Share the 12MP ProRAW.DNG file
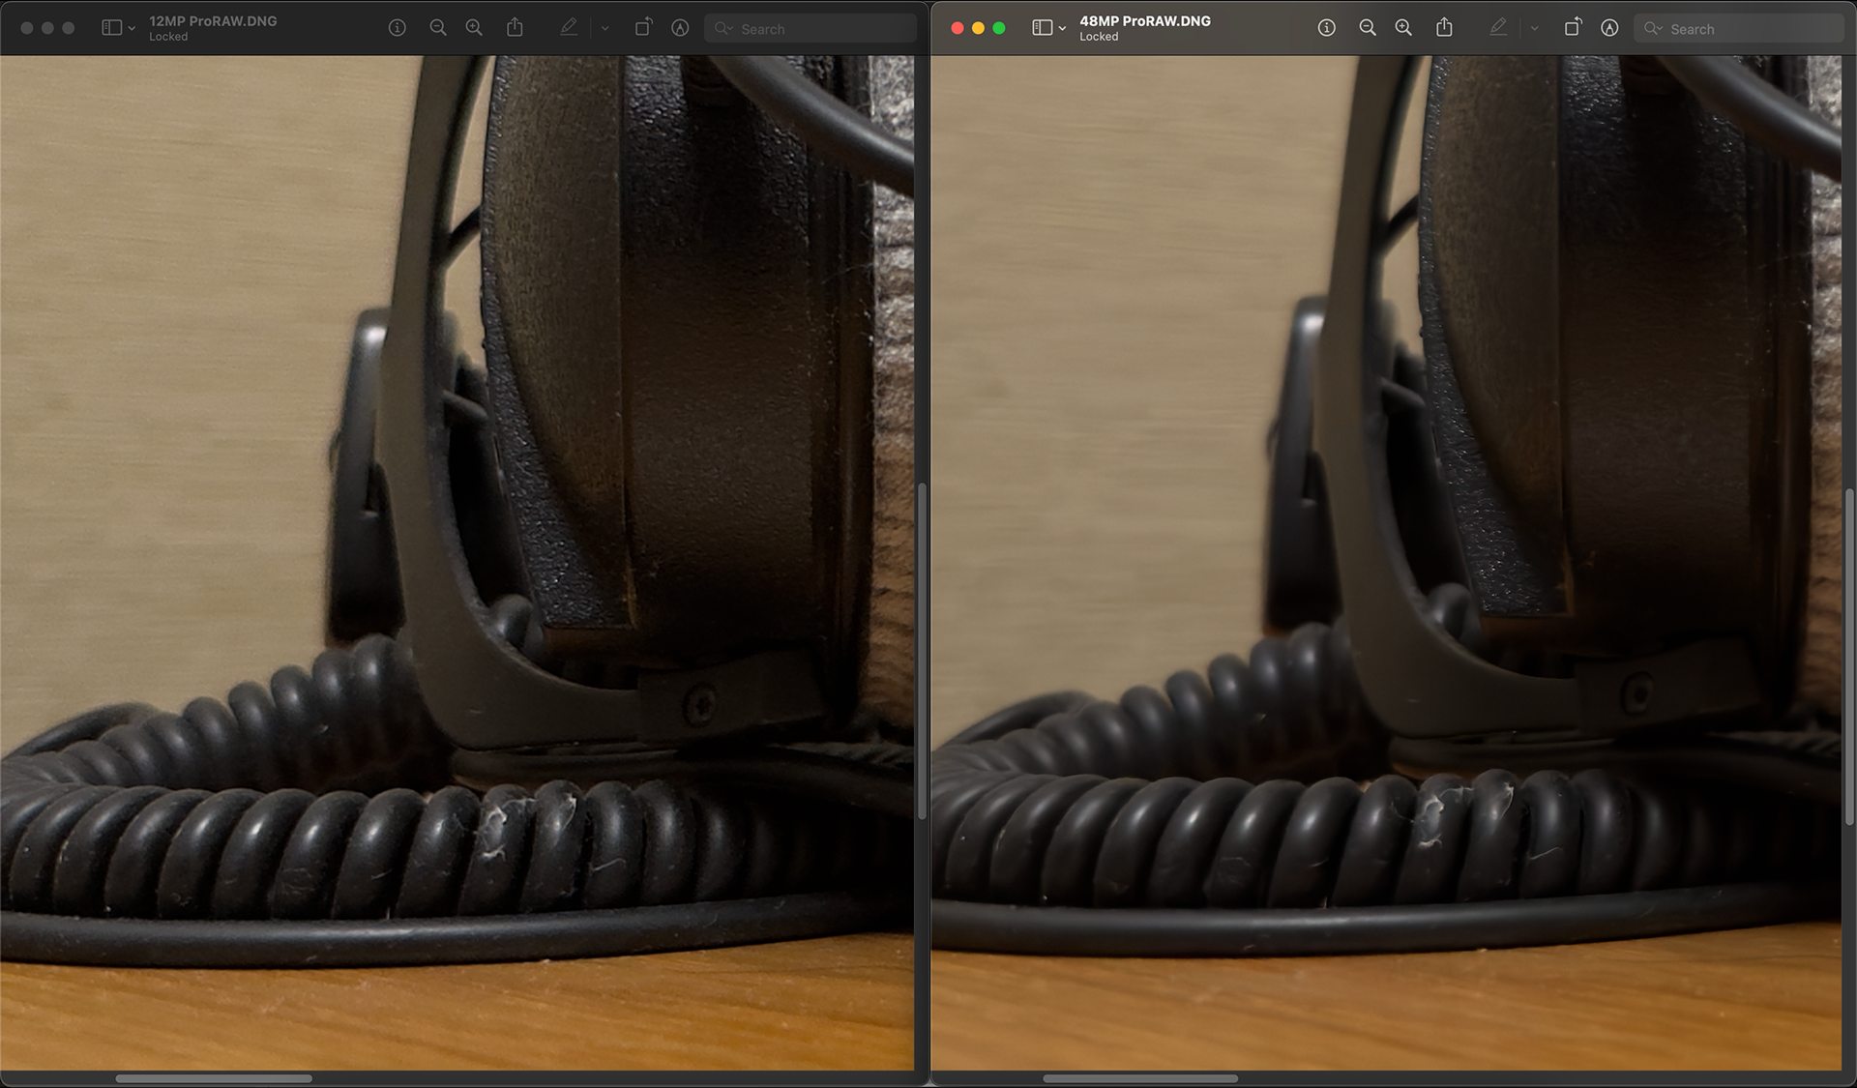 tap(515, 27)
